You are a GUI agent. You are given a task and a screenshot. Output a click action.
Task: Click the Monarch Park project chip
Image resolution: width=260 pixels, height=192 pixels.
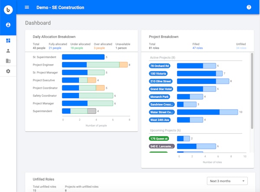(x=160, y=96)
